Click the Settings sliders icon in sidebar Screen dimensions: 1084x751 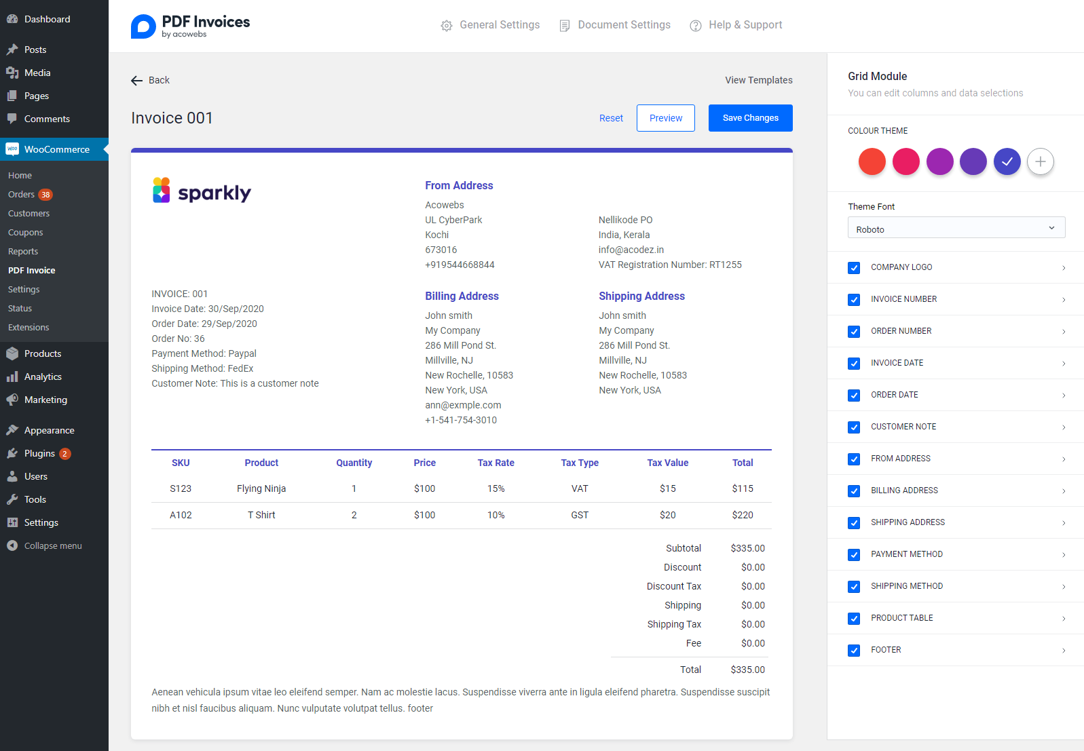12,522
